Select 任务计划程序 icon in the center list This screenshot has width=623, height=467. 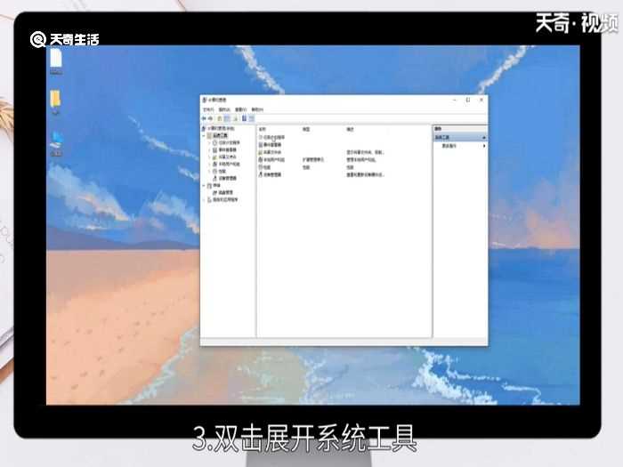pos(260,137)
